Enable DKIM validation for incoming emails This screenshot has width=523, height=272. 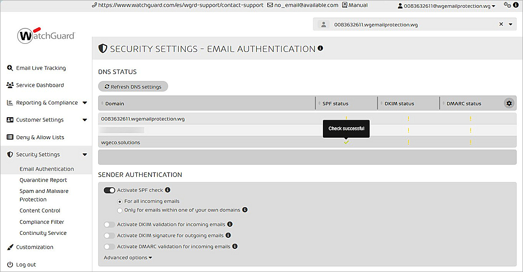tap(110, 224)
